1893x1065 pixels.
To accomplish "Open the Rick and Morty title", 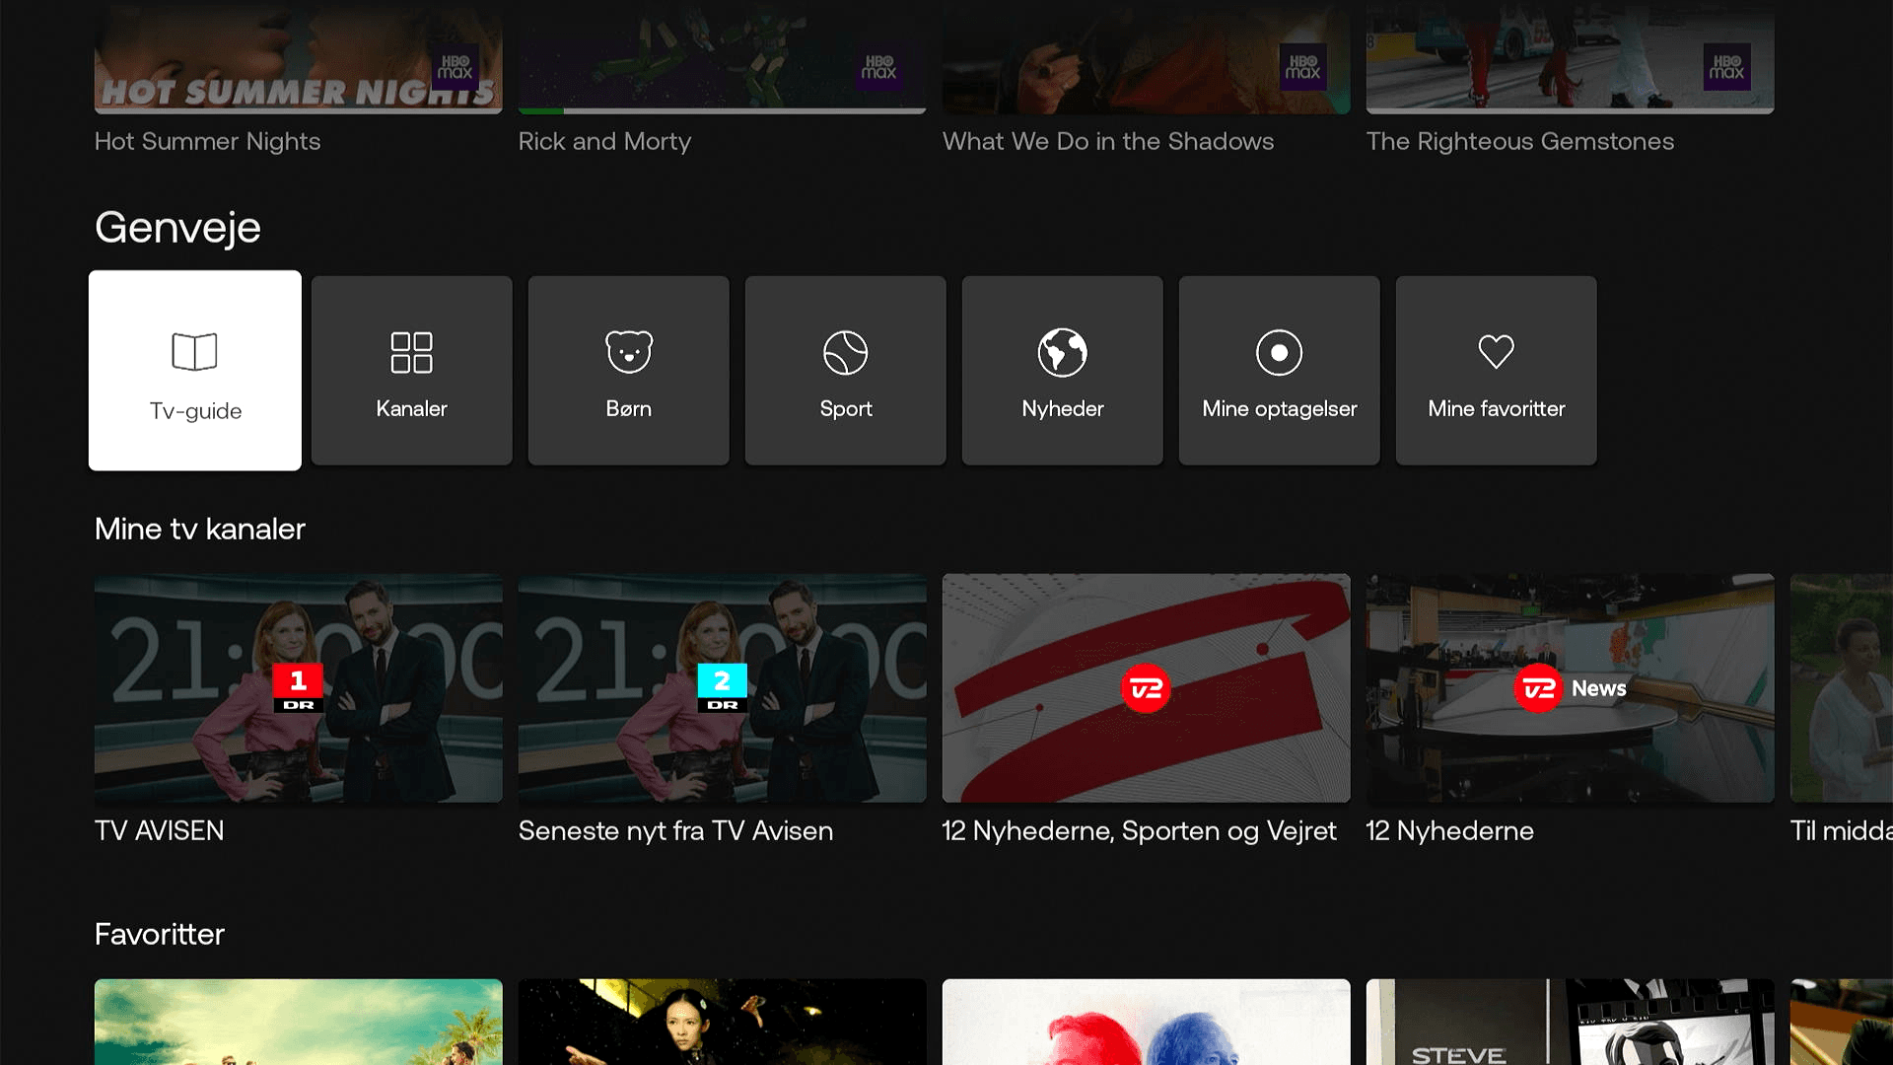I will point(604,141).
